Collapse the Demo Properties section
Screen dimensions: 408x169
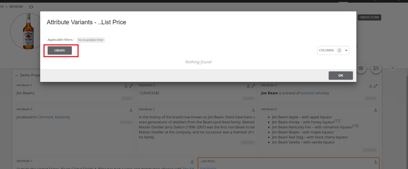coord(16,75)
